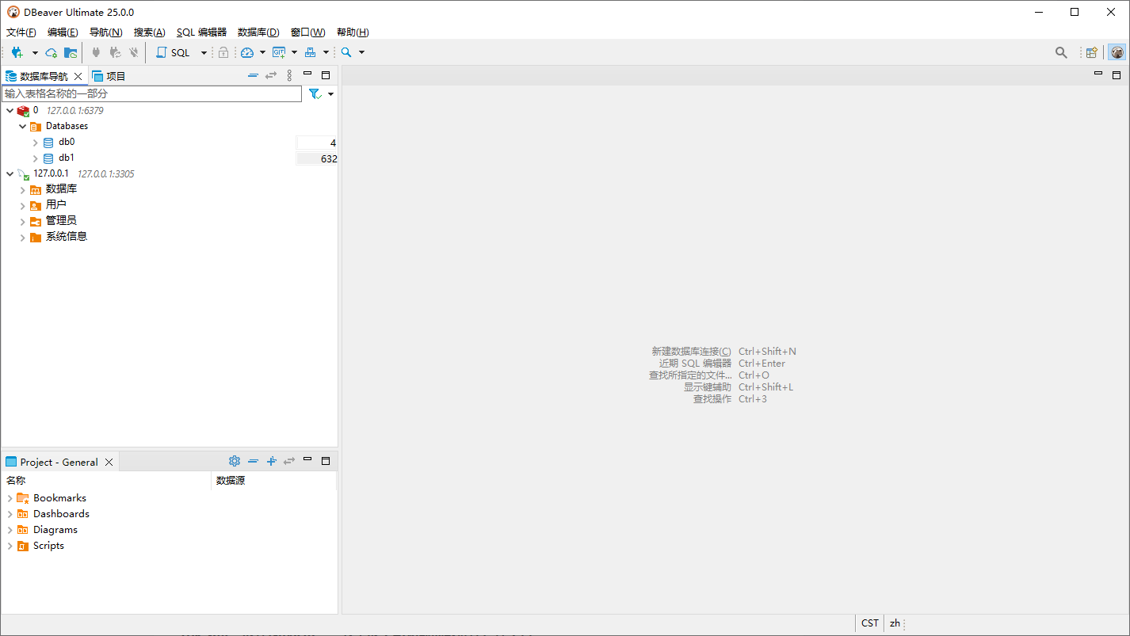
Task: Collapse the Databases folder node
Action: [22, 126]
